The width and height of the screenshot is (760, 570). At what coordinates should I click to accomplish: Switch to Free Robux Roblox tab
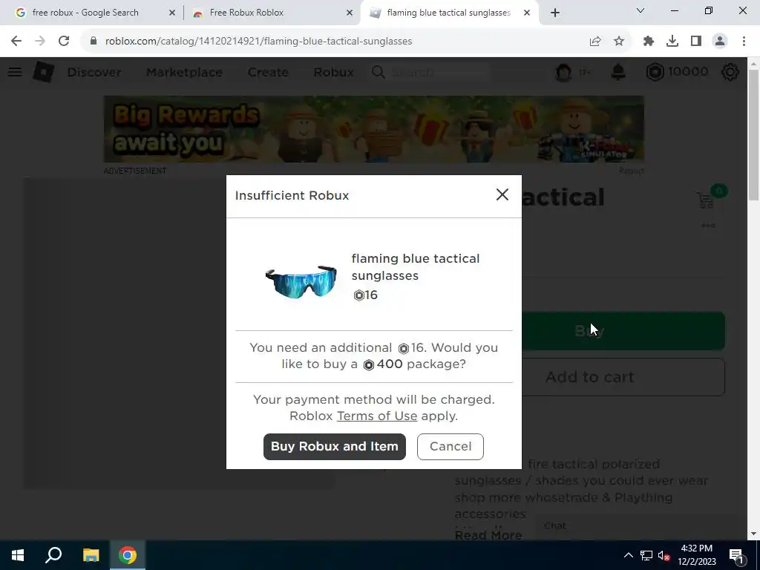coord(246,13)
